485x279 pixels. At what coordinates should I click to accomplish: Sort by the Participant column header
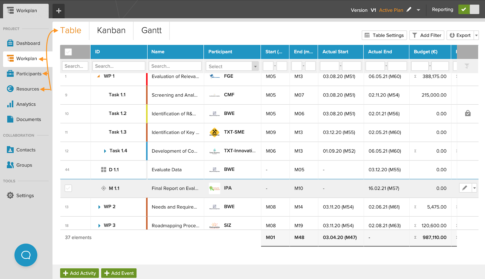click(x=232, y=52)
